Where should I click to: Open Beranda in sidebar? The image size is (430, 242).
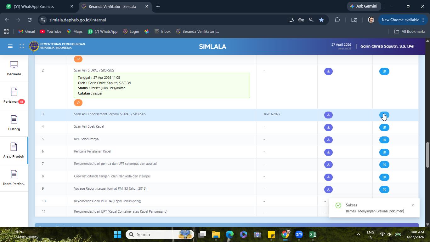14,68
